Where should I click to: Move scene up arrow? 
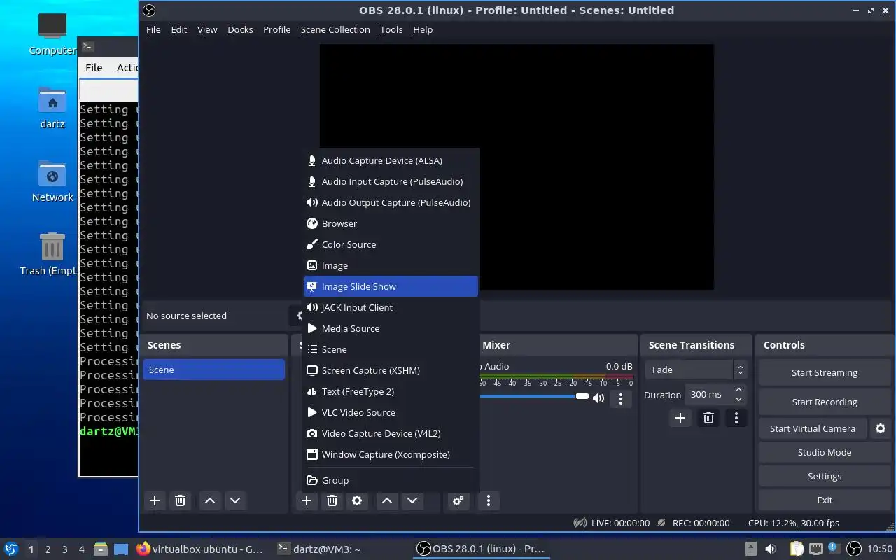(210, 500)
